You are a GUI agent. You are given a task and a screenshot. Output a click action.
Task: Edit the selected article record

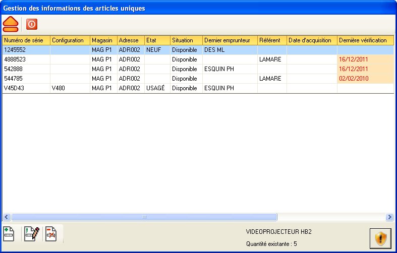click(x=31, y=234)
